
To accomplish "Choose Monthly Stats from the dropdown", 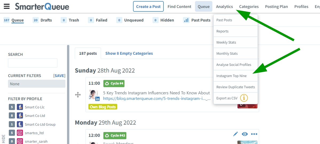I will pos(236,54).
